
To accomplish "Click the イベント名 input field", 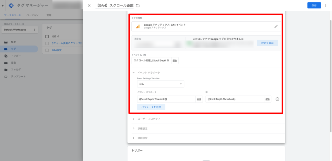I will [151, 60].
